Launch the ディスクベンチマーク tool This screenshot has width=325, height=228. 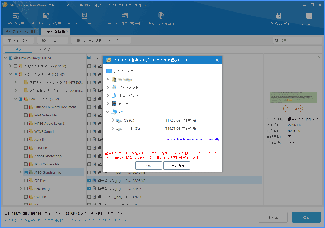[84, 19]
